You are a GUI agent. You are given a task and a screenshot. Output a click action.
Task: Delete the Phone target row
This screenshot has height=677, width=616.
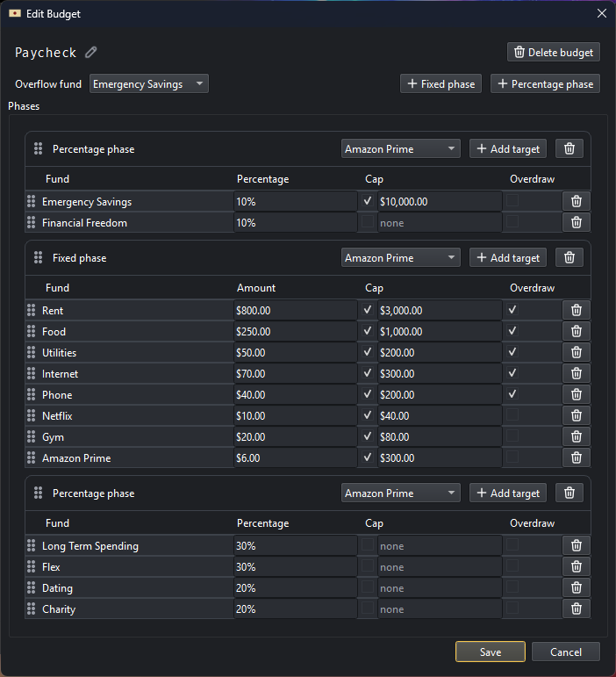[x=576, y=395]
